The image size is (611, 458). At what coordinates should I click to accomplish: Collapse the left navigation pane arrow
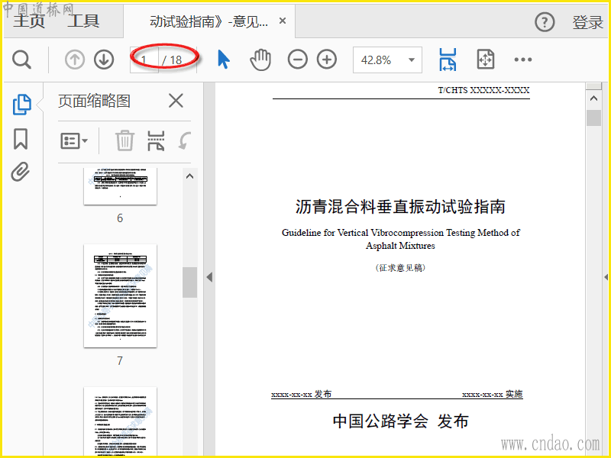209,277
